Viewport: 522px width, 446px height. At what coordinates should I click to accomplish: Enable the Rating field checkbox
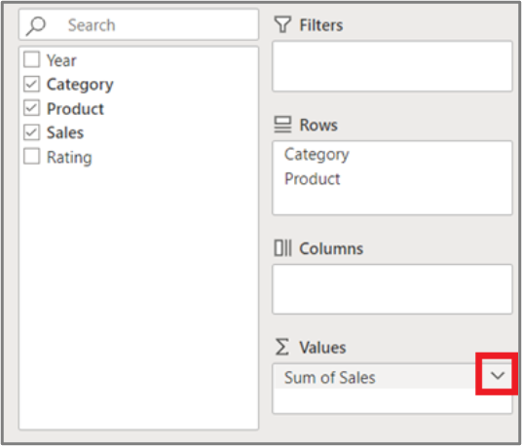31,157
